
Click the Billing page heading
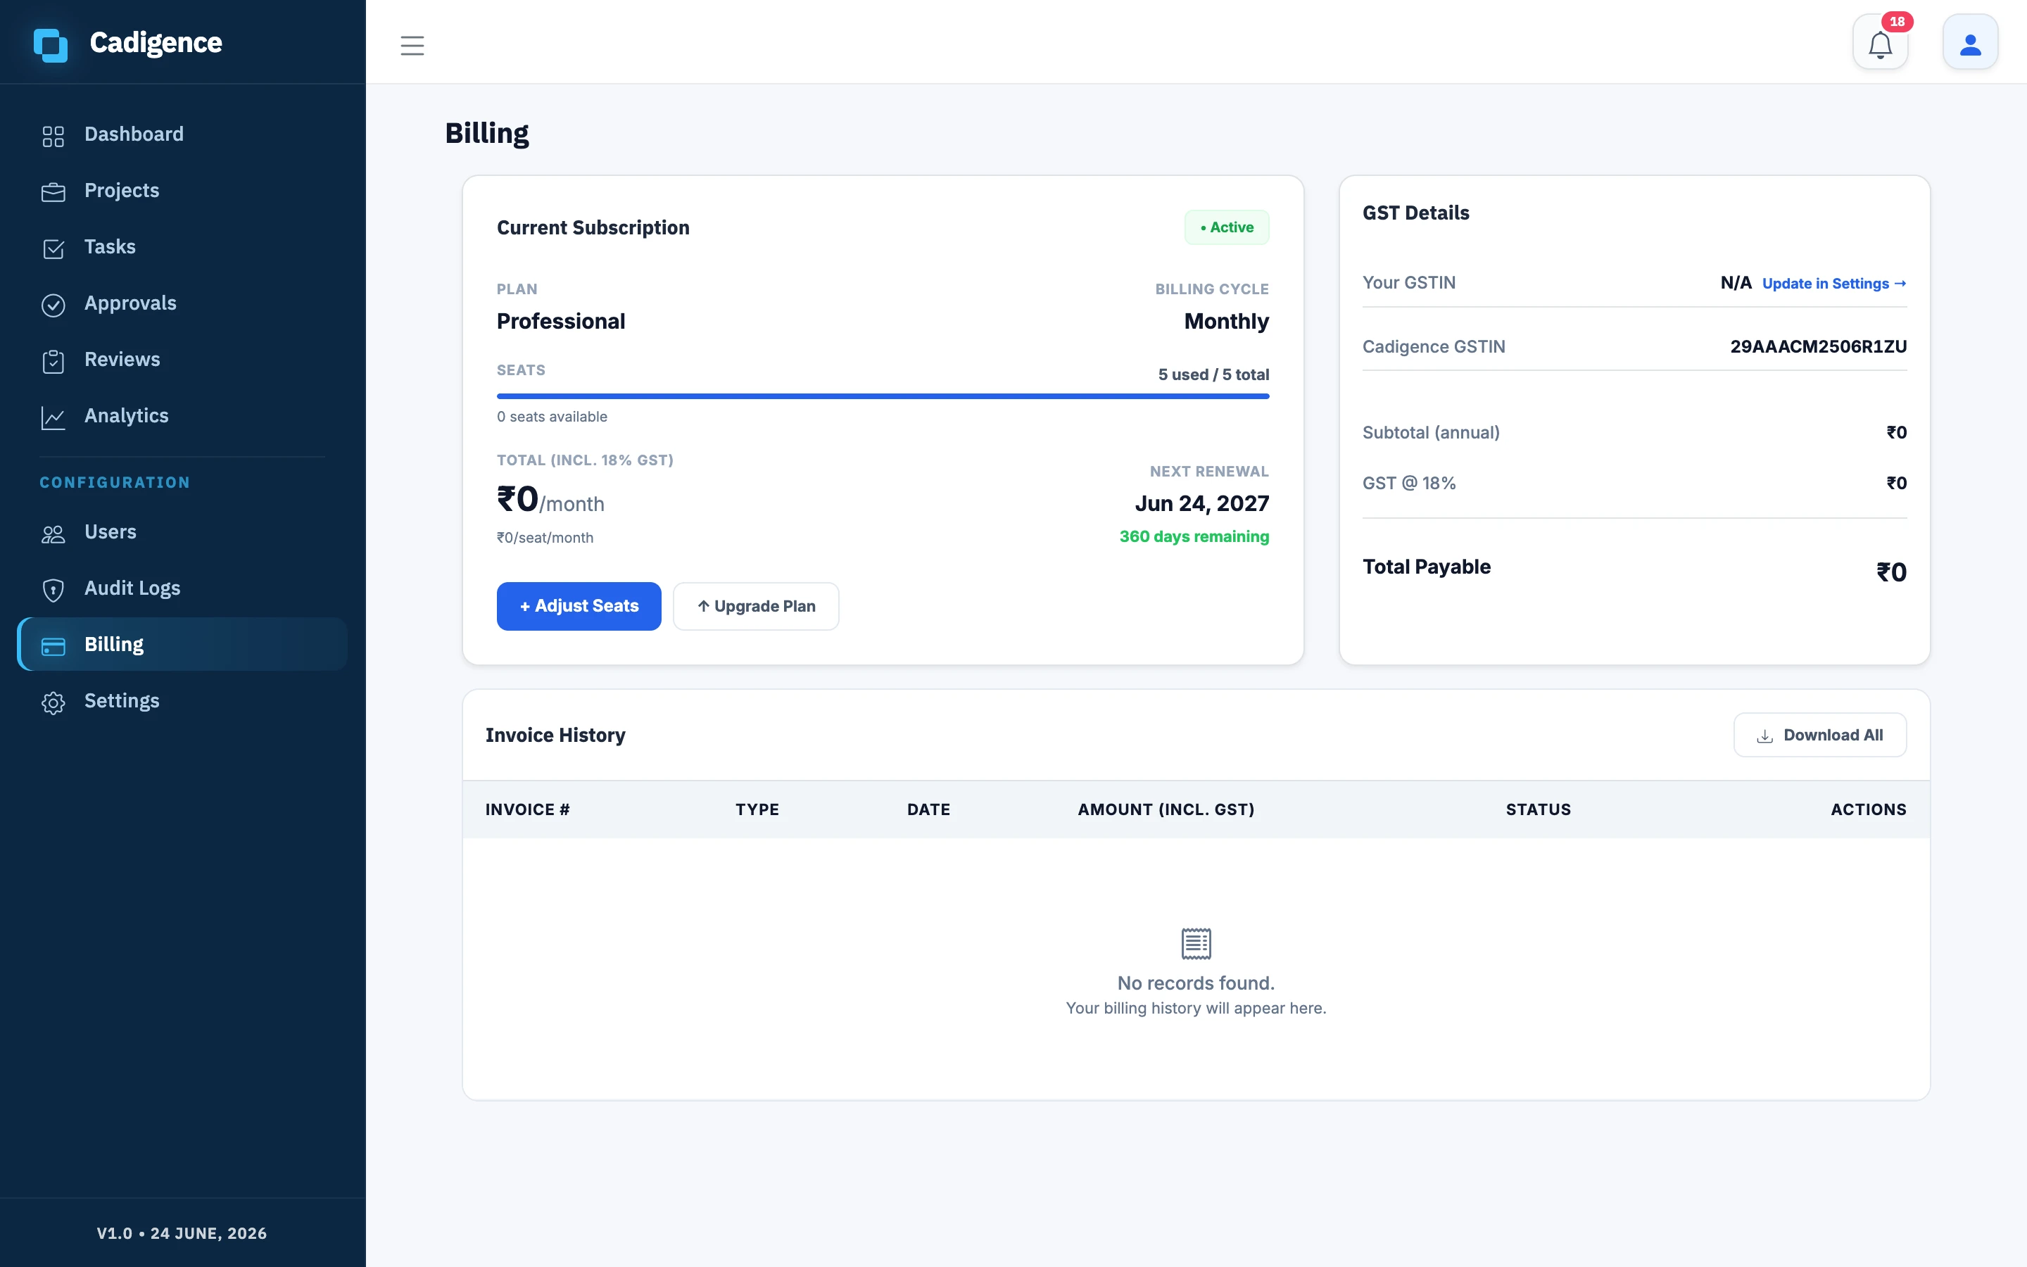point(486,133)
